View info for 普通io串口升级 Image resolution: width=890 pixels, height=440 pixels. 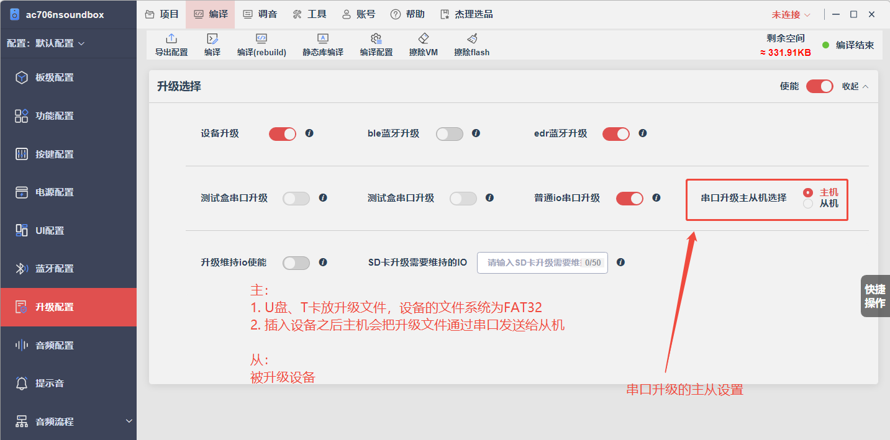click(x=656, y=198)
